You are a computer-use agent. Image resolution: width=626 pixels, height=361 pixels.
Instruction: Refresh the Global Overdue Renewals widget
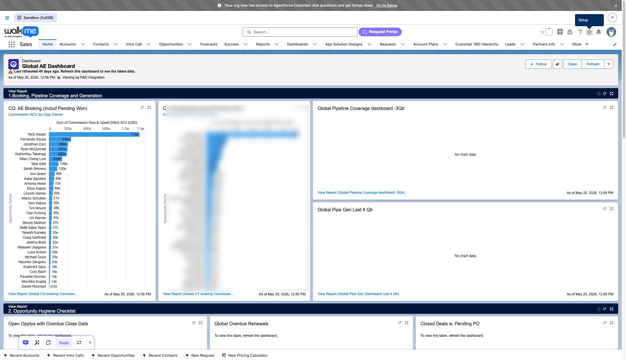[x=400, y=323]
